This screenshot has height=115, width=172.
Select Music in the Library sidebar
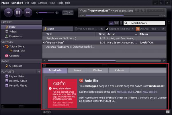21,27
